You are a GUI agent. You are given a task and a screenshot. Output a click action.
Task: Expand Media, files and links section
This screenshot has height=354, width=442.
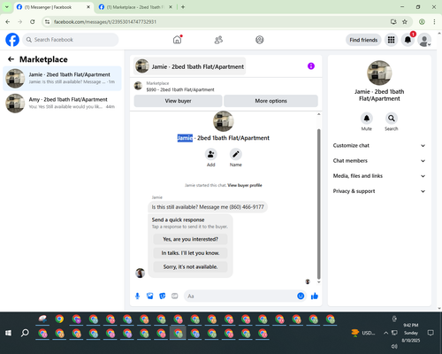point(379,176)
